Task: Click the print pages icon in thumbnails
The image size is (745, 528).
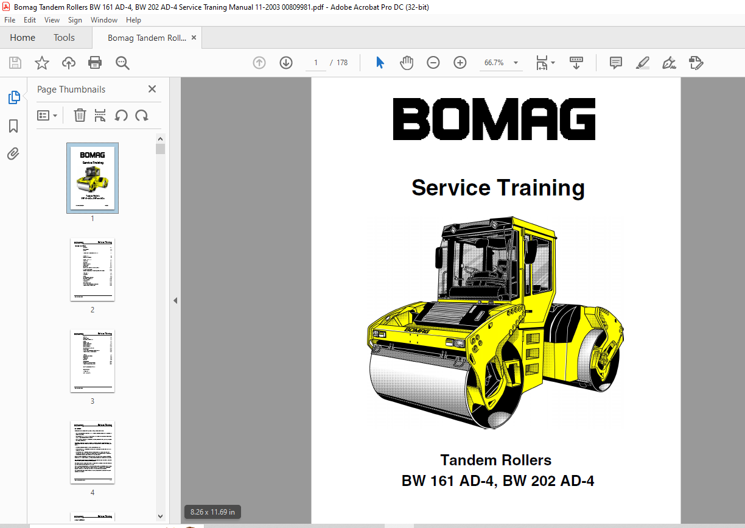Action: tap(100, 115)
